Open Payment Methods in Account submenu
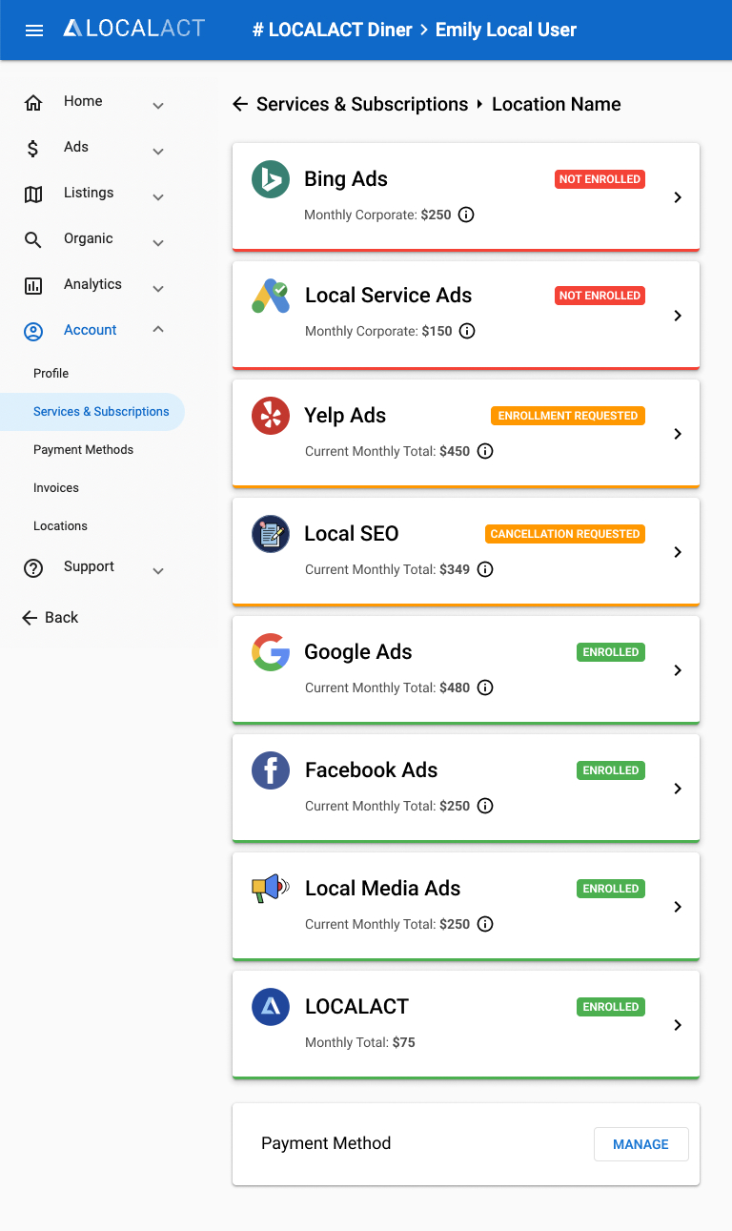Viewport: 732px width, 1231px height. [x=83, y=450]
